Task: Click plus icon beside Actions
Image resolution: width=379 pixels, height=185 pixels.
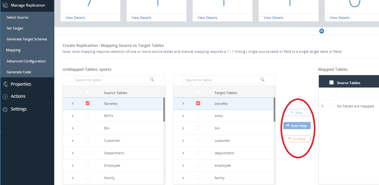Action: coord(50,97)
